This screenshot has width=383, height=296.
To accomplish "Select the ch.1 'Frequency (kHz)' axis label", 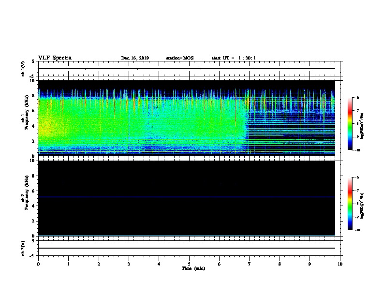I will (x=27, y=112).
